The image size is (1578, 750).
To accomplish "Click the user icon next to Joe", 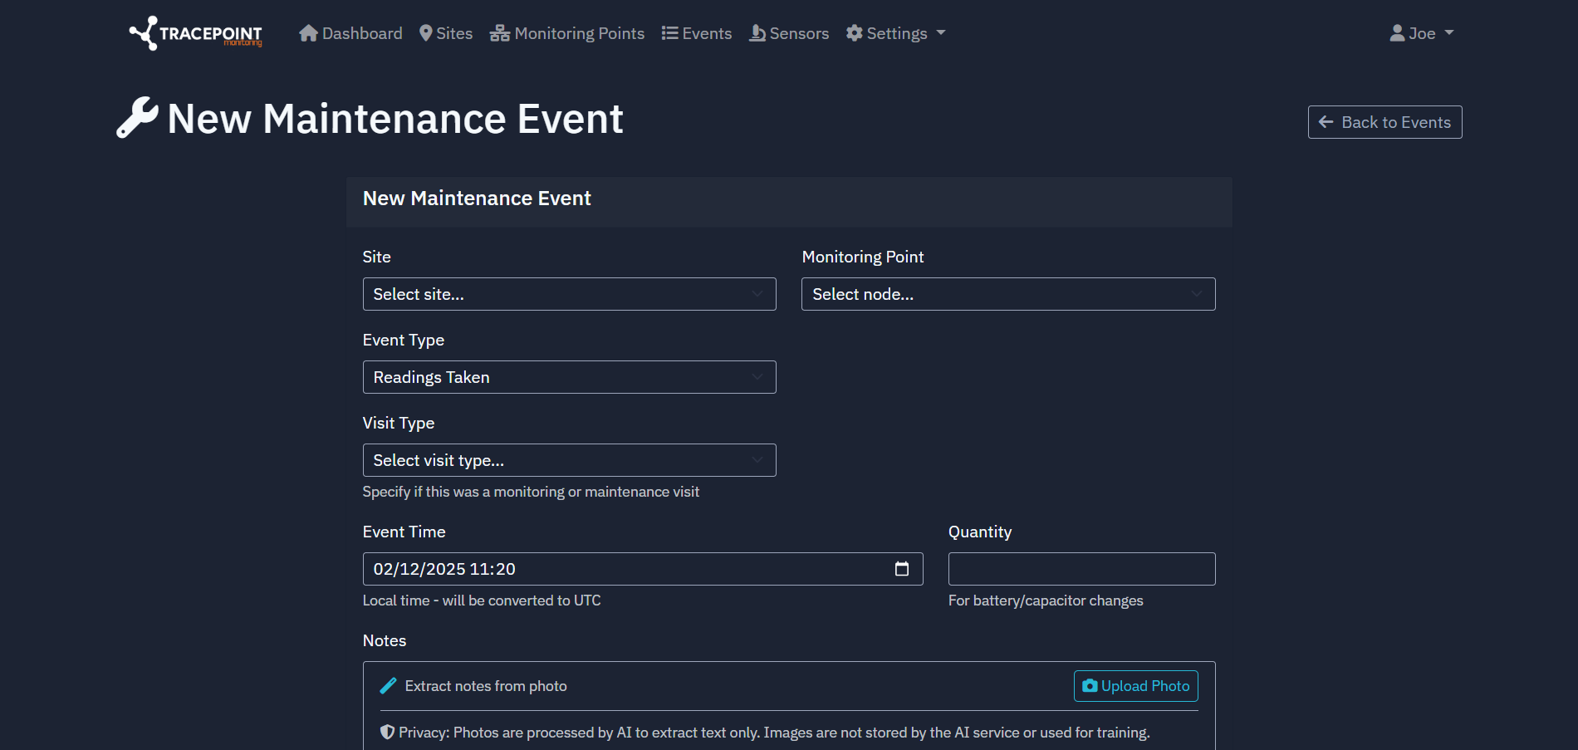I will [x=1396, y=32].
